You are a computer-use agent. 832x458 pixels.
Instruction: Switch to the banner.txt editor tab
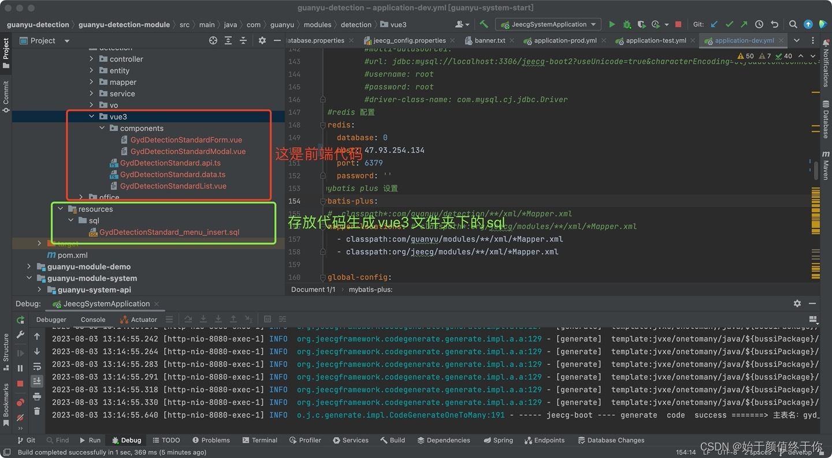point(484,40)
